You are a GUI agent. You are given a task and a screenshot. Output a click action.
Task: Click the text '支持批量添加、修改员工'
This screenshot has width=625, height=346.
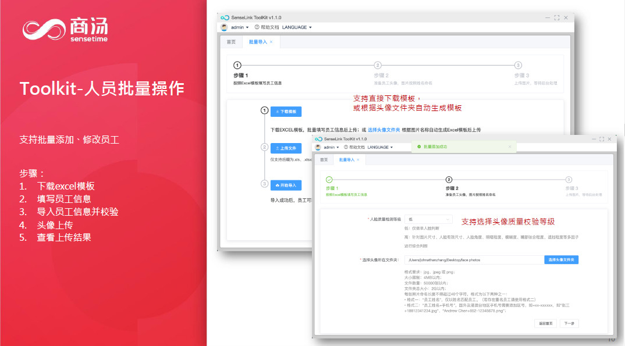69,140
